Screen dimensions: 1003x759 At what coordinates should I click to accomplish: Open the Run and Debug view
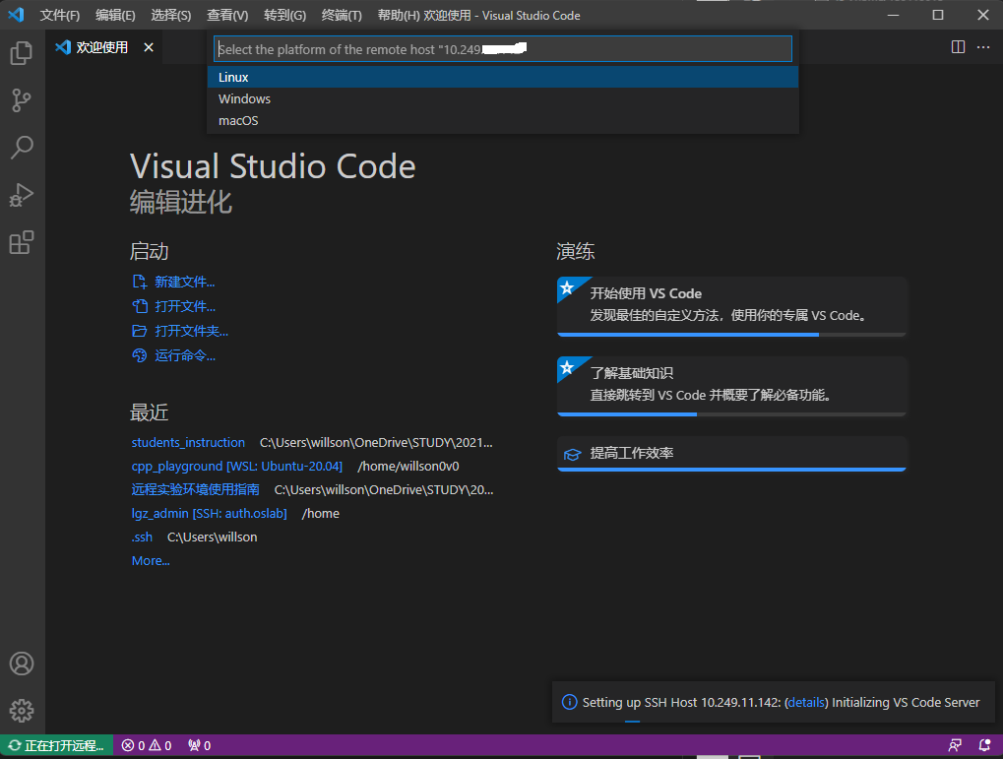(22, 195)
